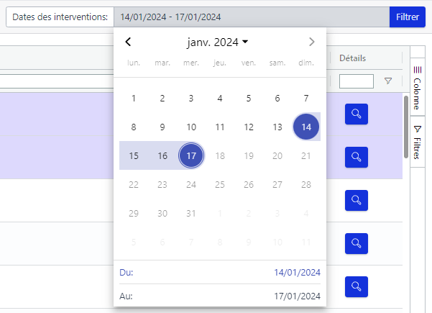Open details magnifier in the fifth row
432x313 pixels.
(x=357, y=286)
